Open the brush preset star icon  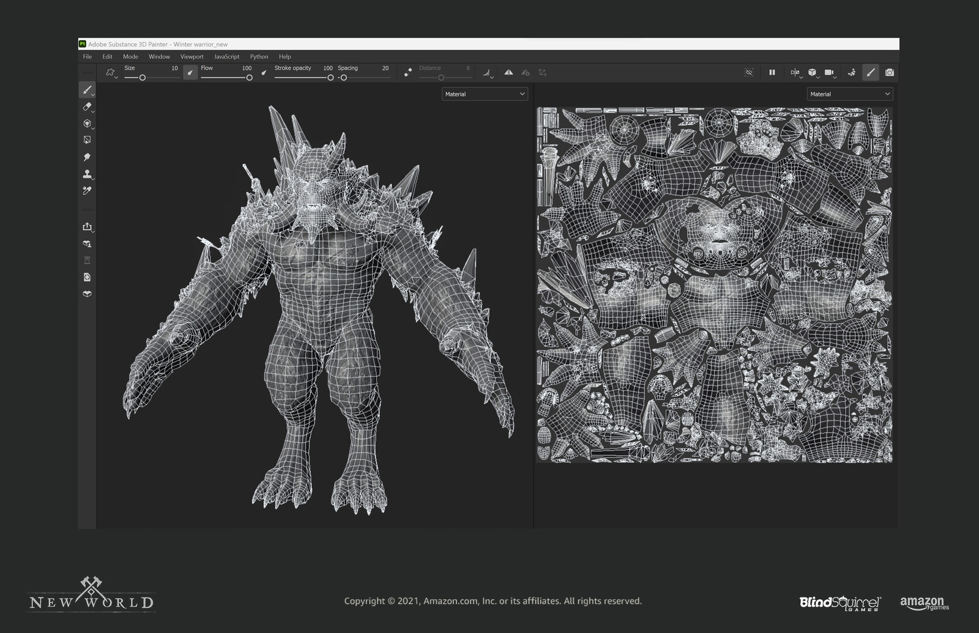click(110, 72)
